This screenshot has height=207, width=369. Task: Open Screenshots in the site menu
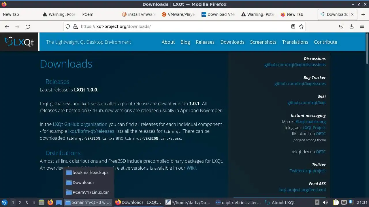click(x=263, y=42)
